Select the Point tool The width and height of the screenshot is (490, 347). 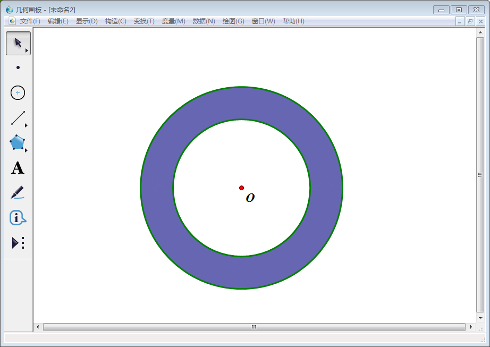(x=18, y=67)
